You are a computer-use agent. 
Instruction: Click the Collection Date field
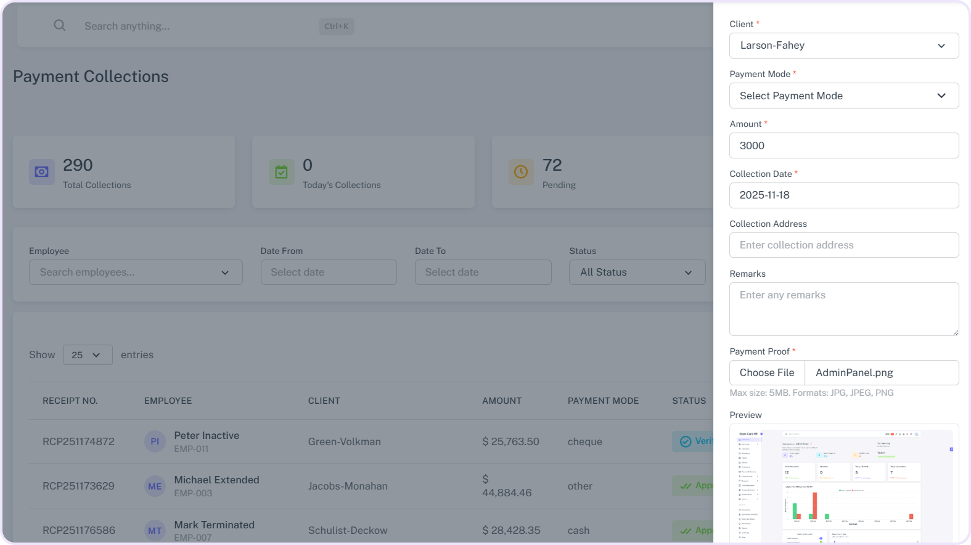tap(843, 195)
